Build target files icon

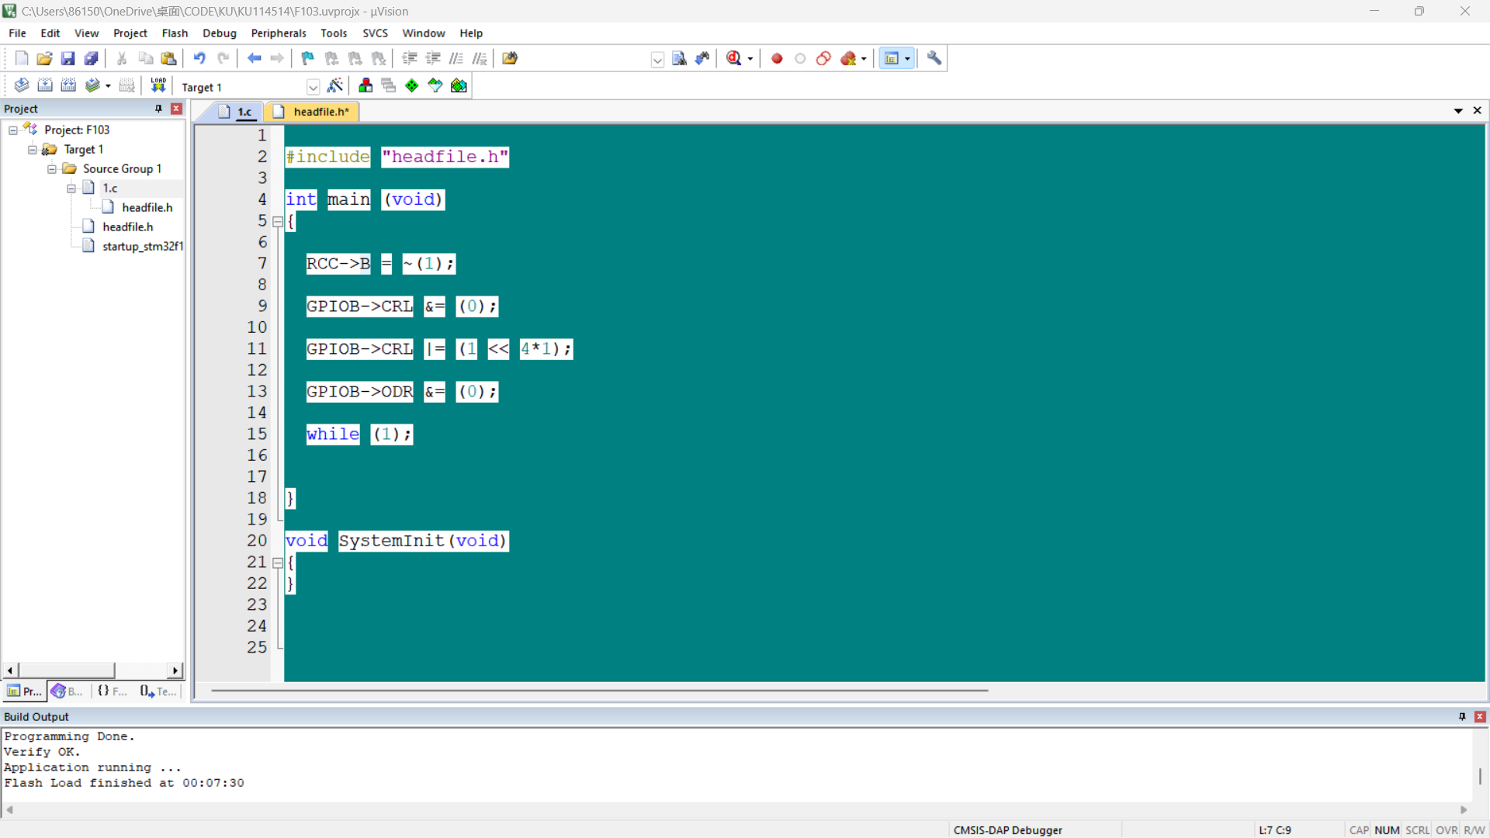coord(45,85)
